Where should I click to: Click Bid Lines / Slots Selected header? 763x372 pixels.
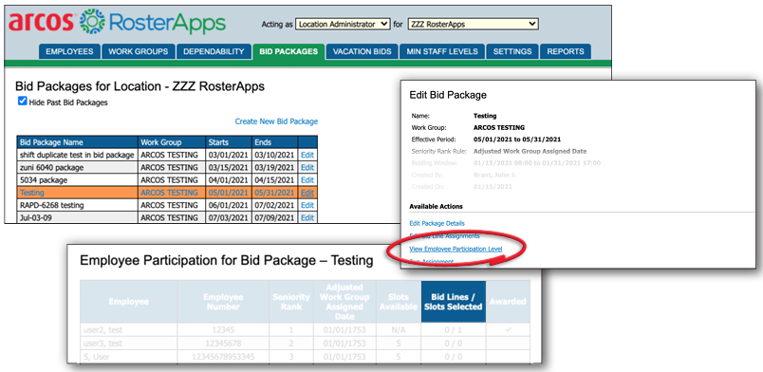(x=454, y=302)
